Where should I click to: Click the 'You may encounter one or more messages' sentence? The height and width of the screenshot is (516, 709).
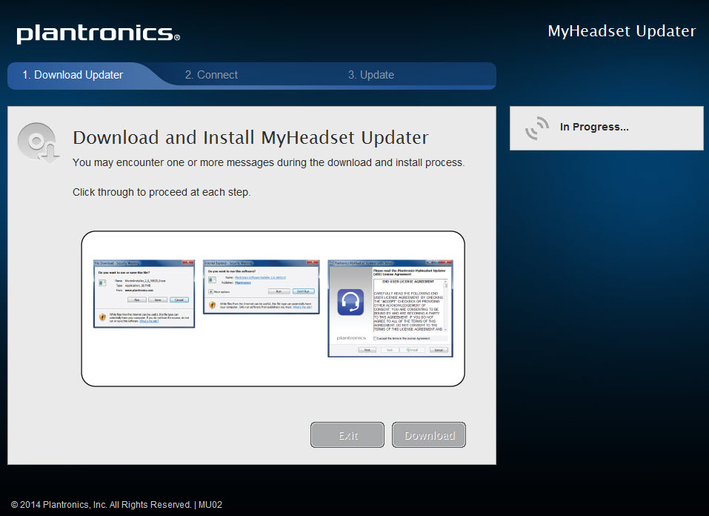tap(269, 162)
